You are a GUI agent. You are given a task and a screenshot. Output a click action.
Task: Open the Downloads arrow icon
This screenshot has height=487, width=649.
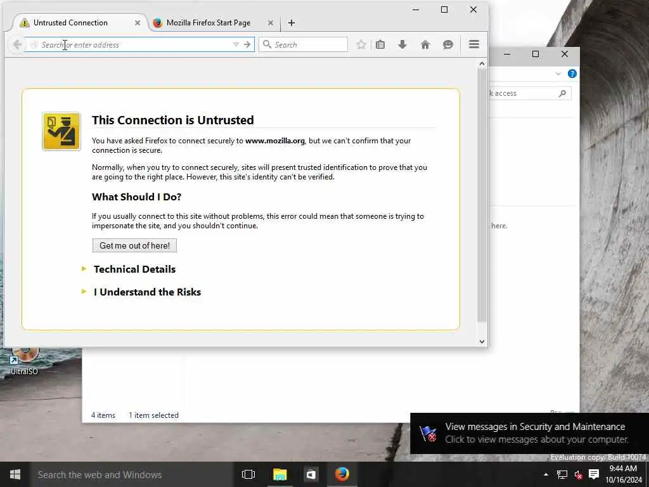pyautogui.click(x=402, y=44)
